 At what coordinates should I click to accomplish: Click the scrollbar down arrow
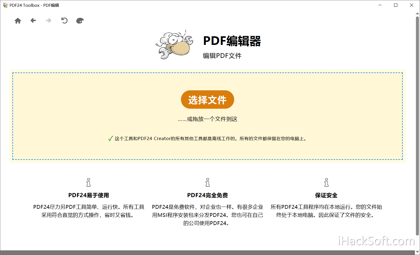click(418, 252)
